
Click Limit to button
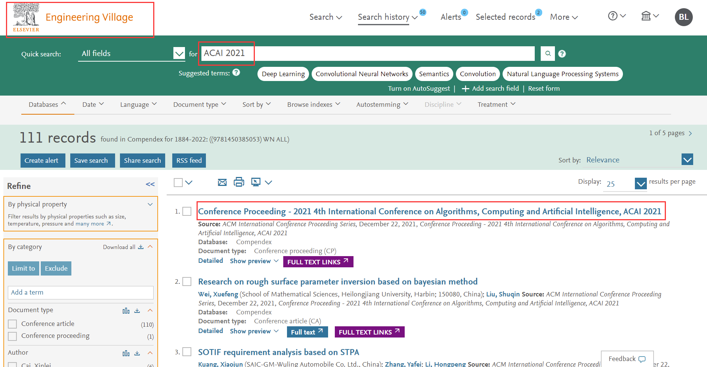click(x=24, y=268)
